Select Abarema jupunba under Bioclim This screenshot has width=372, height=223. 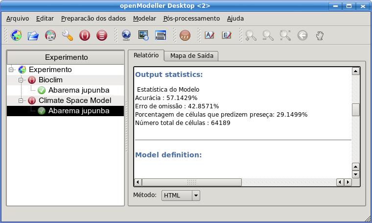click(x=79, y=90)
